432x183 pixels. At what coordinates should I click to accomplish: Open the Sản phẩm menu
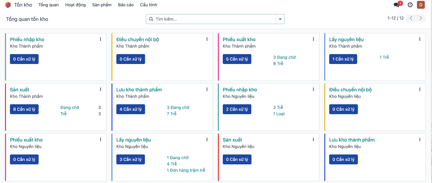point(102,5)
